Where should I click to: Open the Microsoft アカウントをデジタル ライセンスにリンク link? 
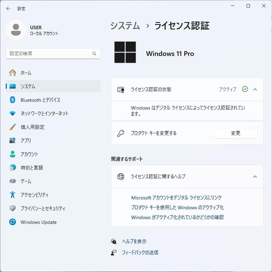(x=176, y=197)
